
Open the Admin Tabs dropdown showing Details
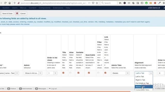[x=120, y=73]
